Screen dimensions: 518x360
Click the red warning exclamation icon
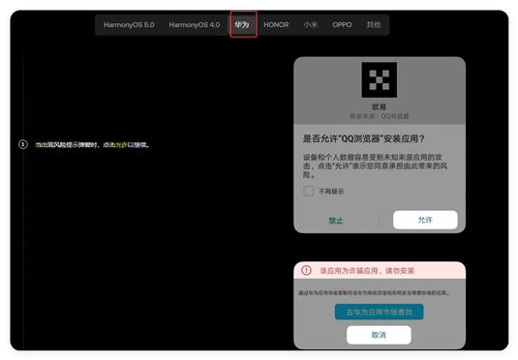pyautogui.click(x=306, y=271)
